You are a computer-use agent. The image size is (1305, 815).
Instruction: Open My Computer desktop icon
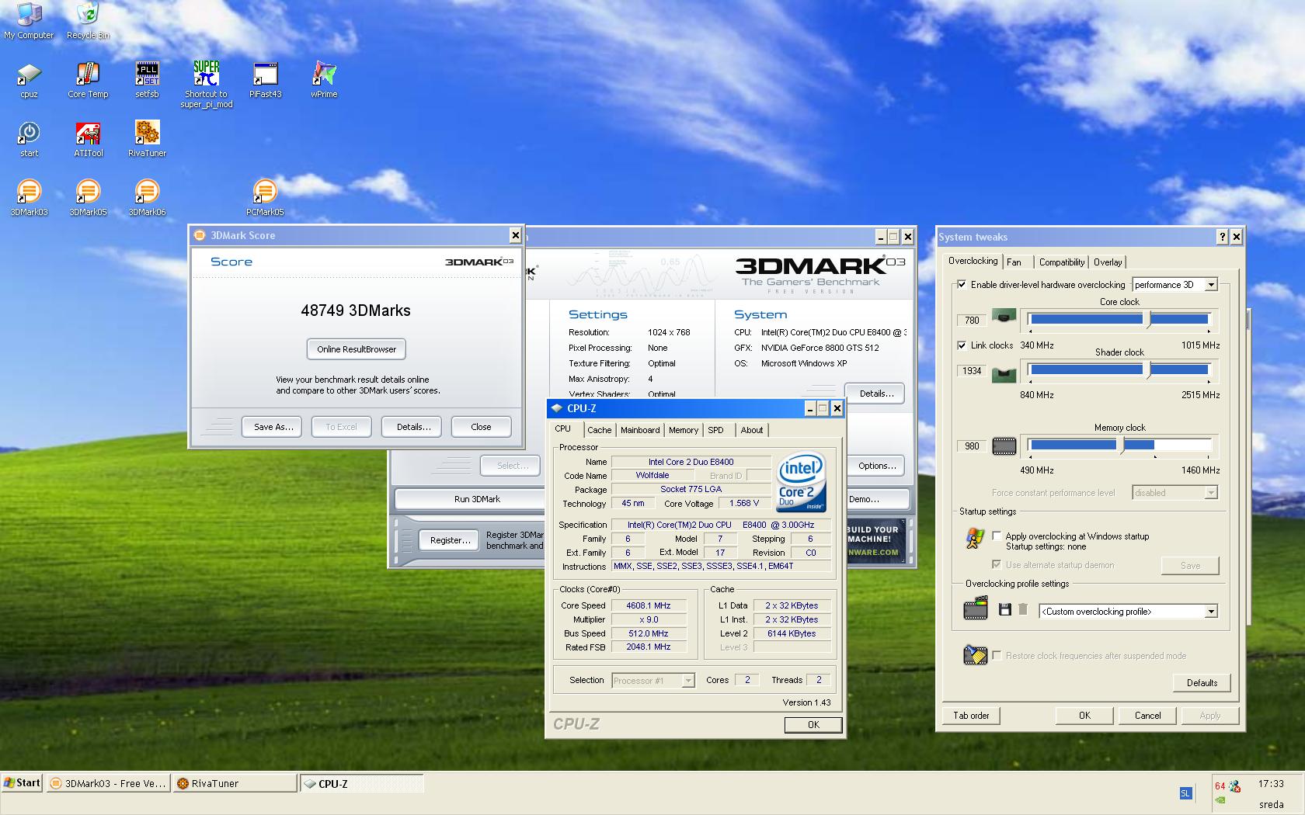click(x=29, y=22)
